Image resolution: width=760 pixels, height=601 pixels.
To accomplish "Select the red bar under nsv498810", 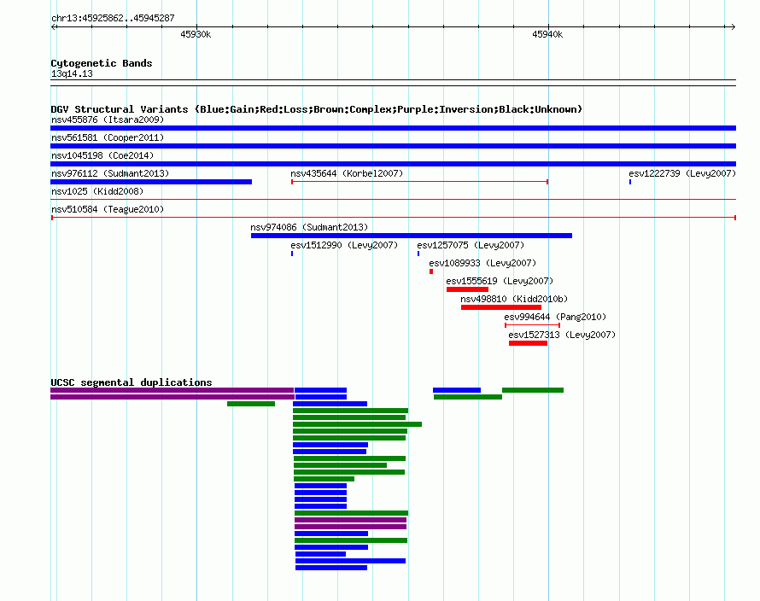I will coord(501,307).
